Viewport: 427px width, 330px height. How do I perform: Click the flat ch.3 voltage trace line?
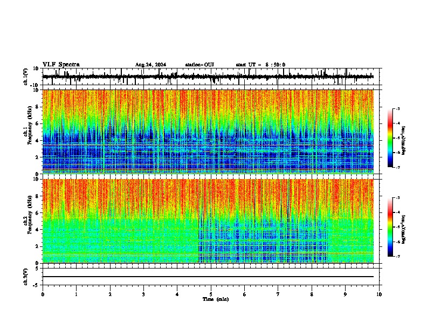pos(208,277)
